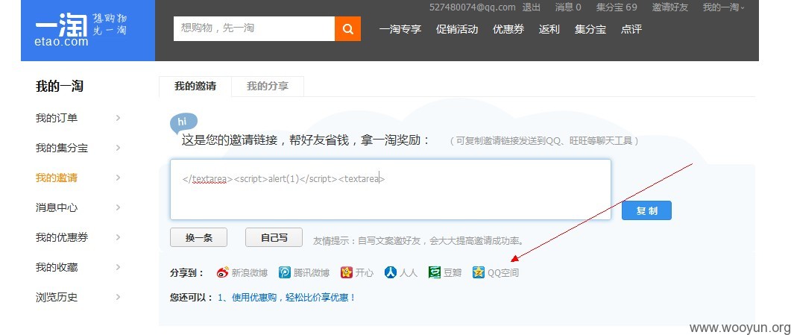Open 促销活动 in navigation menu

457,29
